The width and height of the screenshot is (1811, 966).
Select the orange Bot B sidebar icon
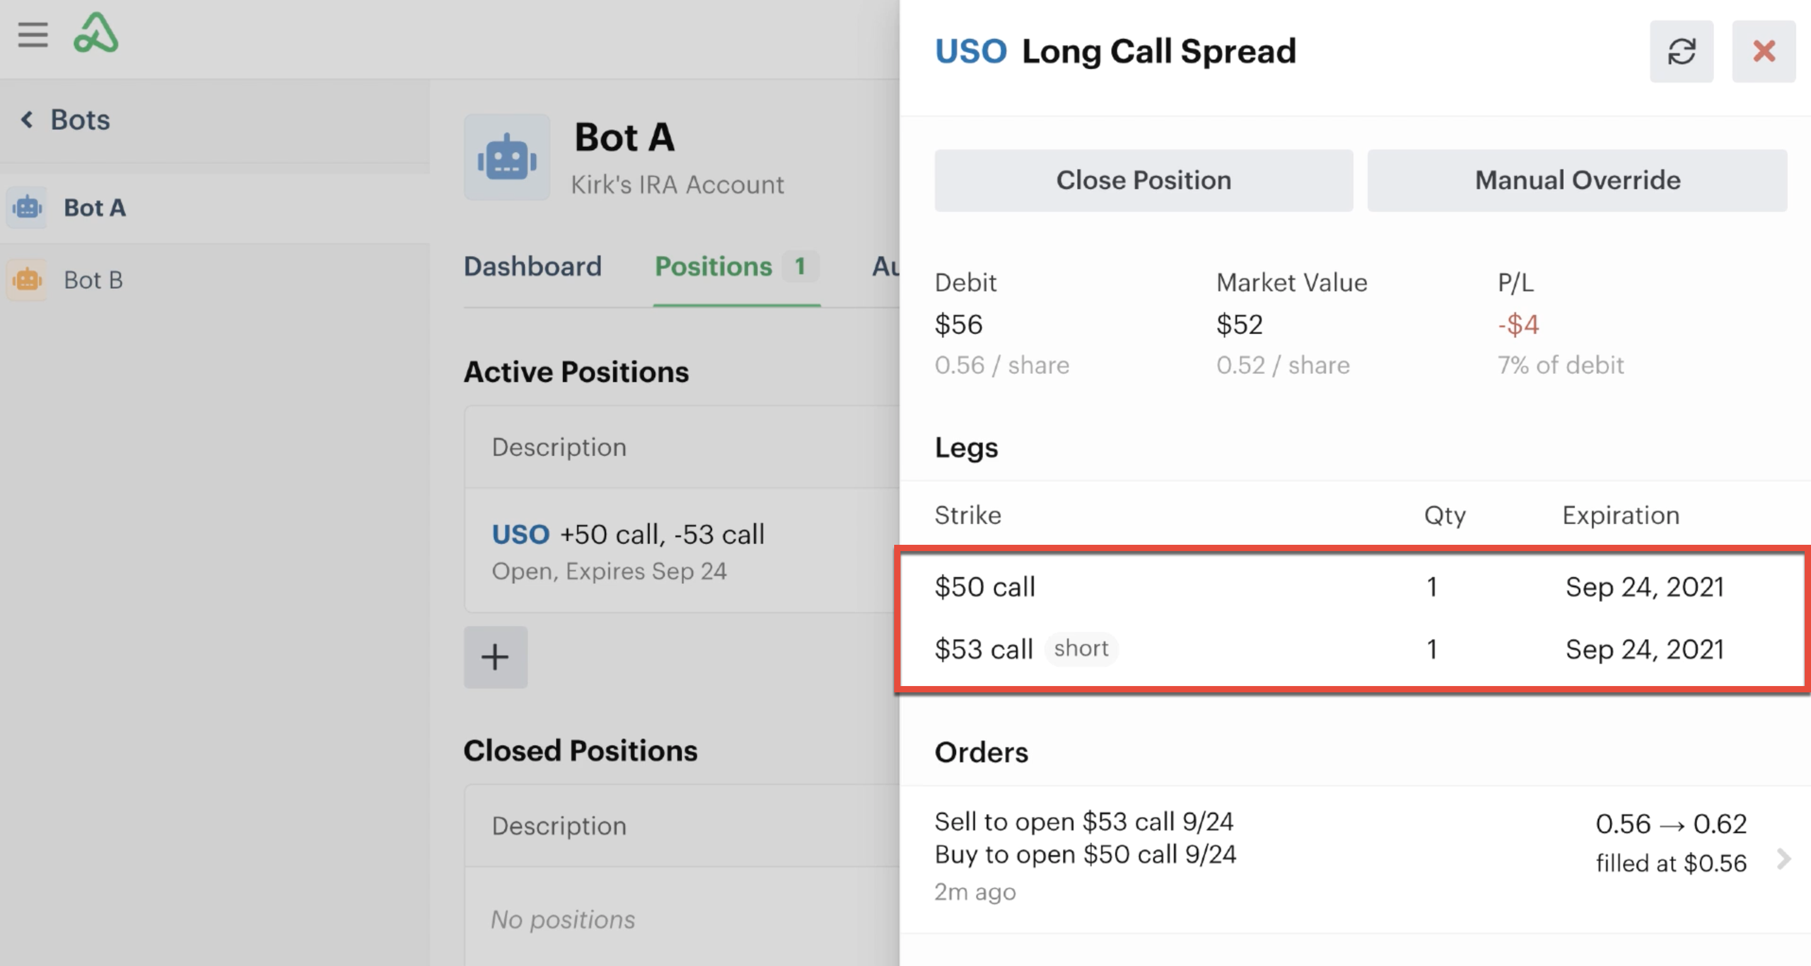coord(27,280)
